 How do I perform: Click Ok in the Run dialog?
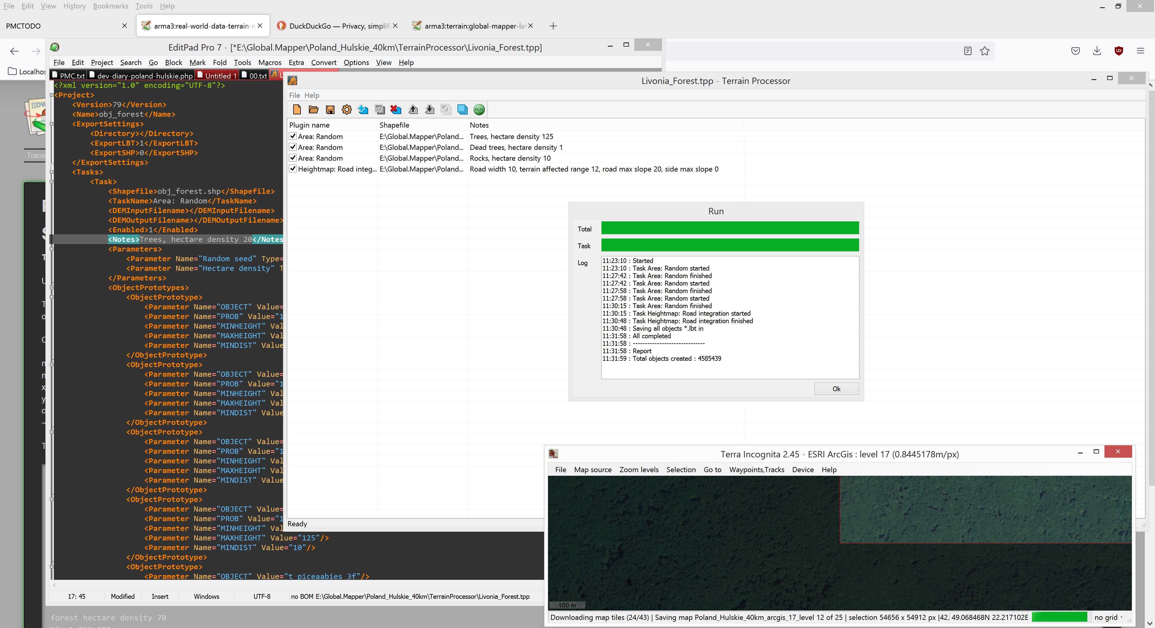(x=836, y=389)
